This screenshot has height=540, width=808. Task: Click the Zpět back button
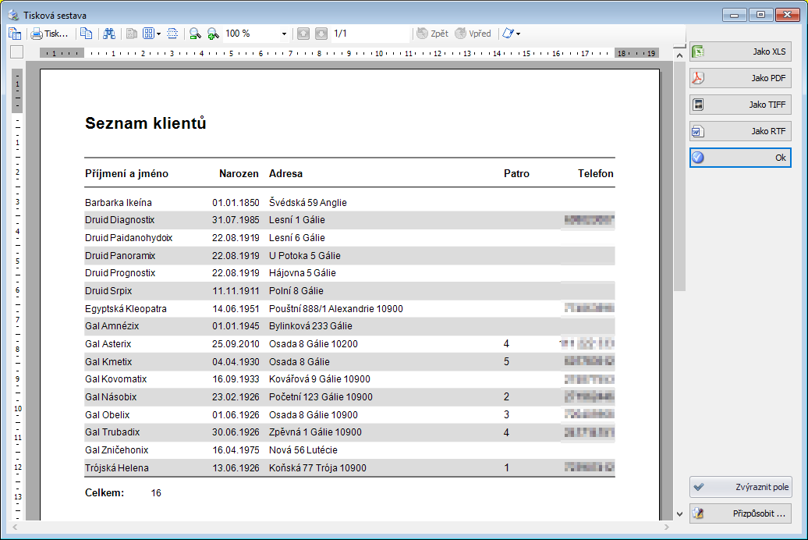432,34
